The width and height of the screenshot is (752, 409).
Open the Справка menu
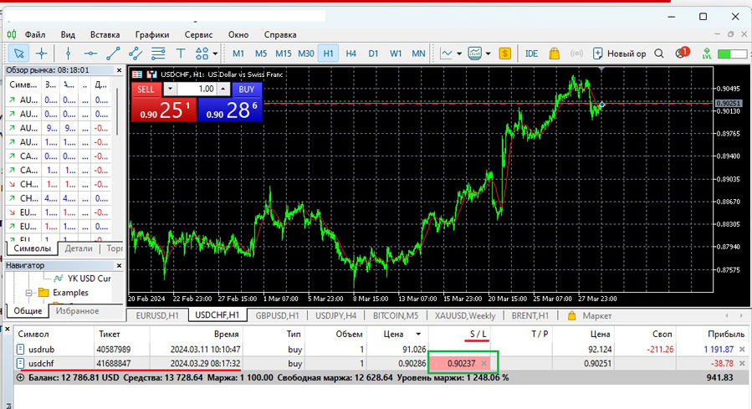pyautogui.click(x=280, y=34)
